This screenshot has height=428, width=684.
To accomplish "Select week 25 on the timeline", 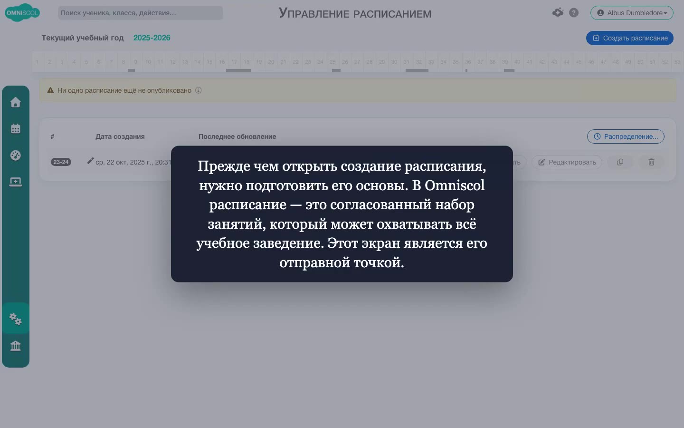I will [x=332, y=62].
